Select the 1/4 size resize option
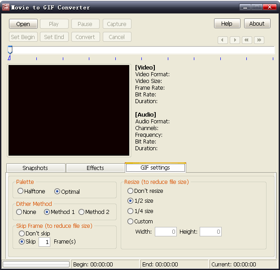This screenshot has height=270, width=280. coord(140,211)
